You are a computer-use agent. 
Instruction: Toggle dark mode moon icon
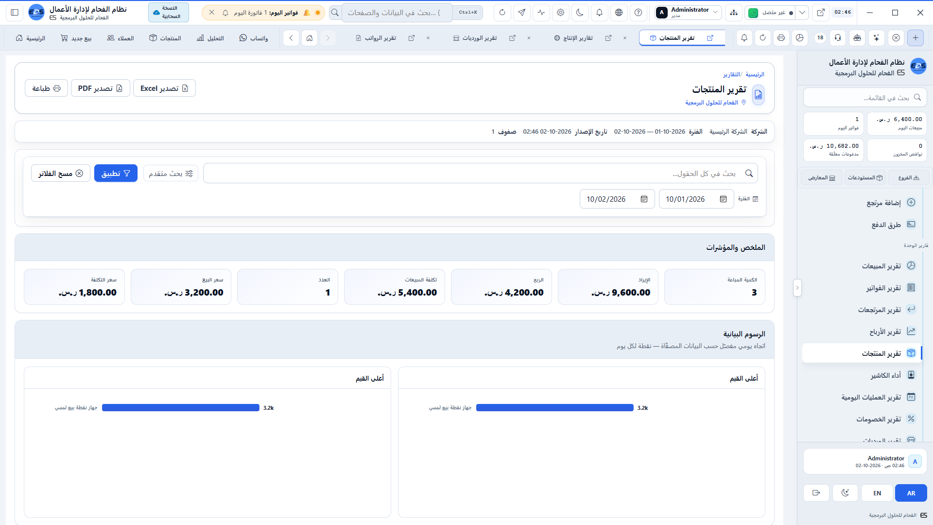pyautogui.click(x=580, y=13)
